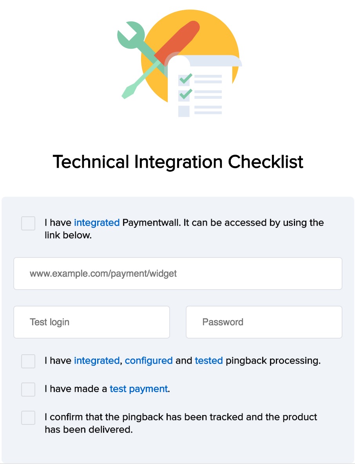Check the 'I have integrated Paymentwall' checkbox
Screen dimensions: 355x464
(x=28, y=223)
